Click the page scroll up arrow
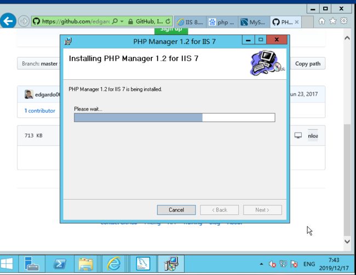Screen dimensions: 356x275 point(347,38)
